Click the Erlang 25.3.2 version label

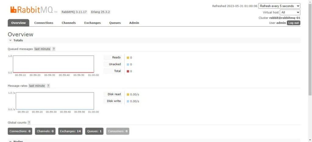pyautogui.click(x=101, y=12)
